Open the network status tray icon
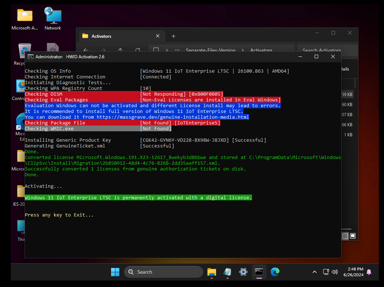384x287 pixels. pos(326,272)
